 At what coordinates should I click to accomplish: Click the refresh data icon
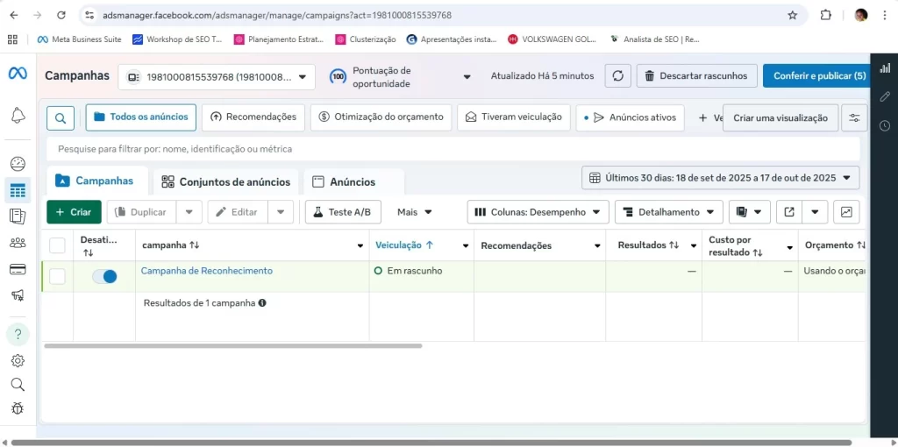coord(618,76)
